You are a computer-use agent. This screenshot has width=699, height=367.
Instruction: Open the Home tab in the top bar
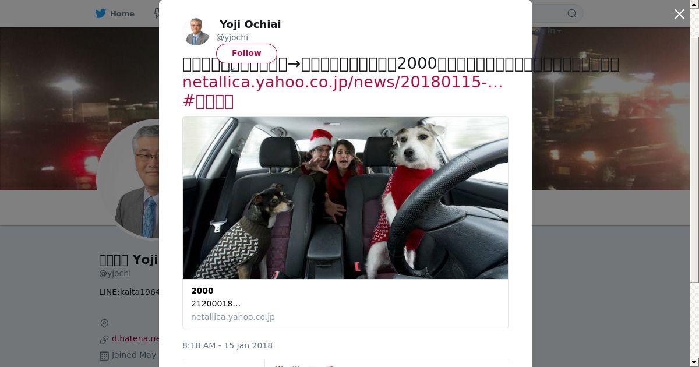[115, 13]
